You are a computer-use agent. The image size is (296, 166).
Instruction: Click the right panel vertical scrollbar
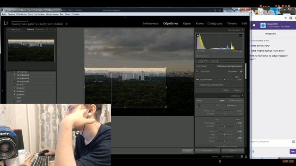[246, 71]
